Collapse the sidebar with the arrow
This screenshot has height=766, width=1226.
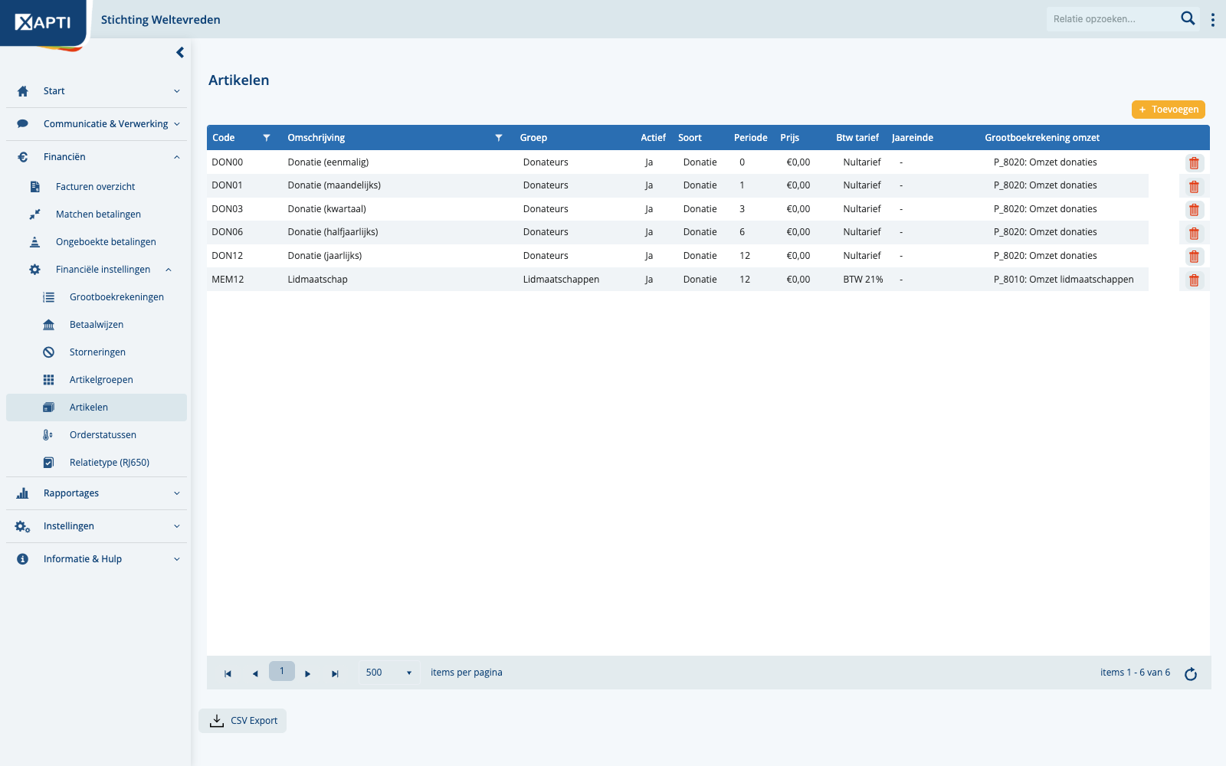(x=180, y=53)
